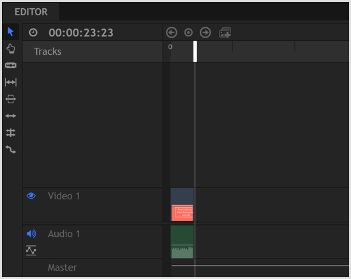This screenshot has height=279, width=351.
Task: Click the 00:00:23:23 timecode field
Action: (81, 32)
